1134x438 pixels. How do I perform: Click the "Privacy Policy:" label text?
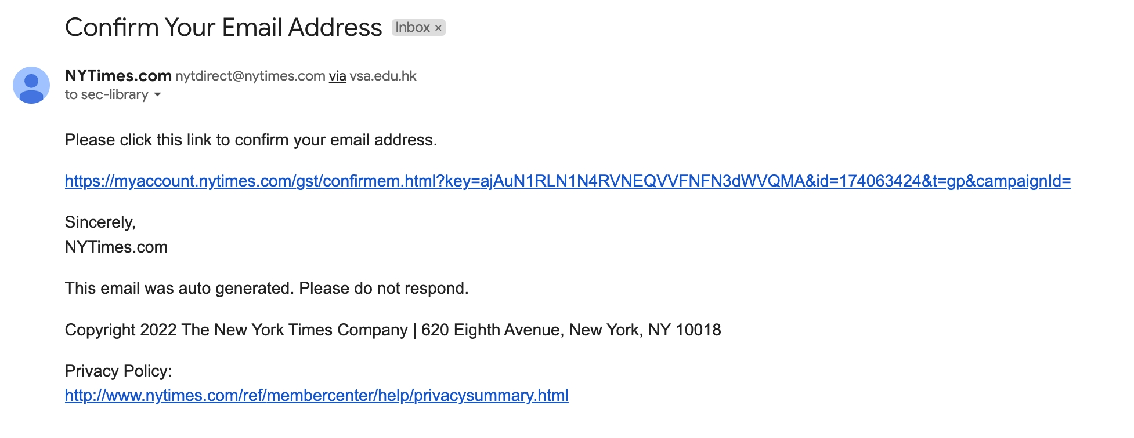coord(118,371)
